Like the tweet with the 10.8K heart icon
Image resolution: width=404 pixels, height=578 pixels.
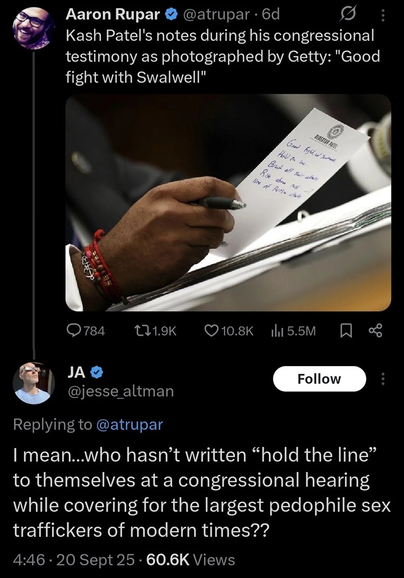[229, 331]
